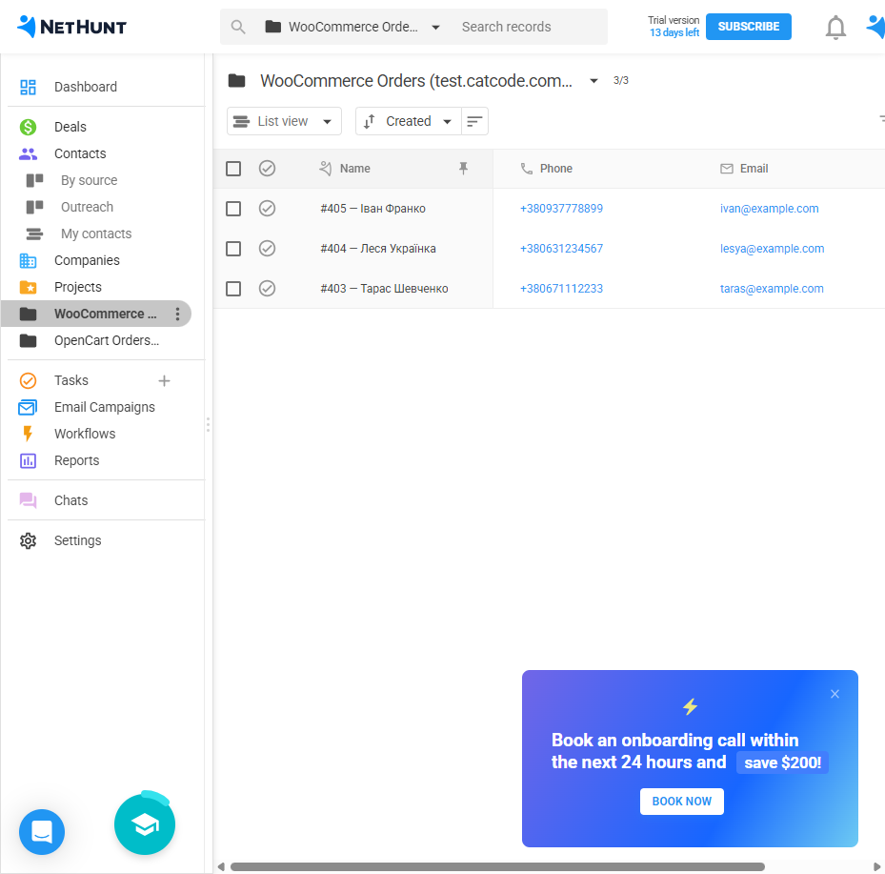Click the SUBSCRIBE button

coord(749,27)
